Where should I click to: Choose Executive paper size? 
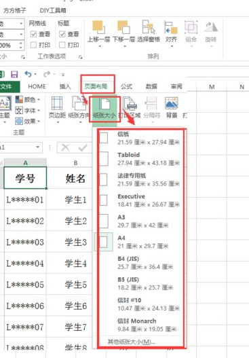[140, 200]
